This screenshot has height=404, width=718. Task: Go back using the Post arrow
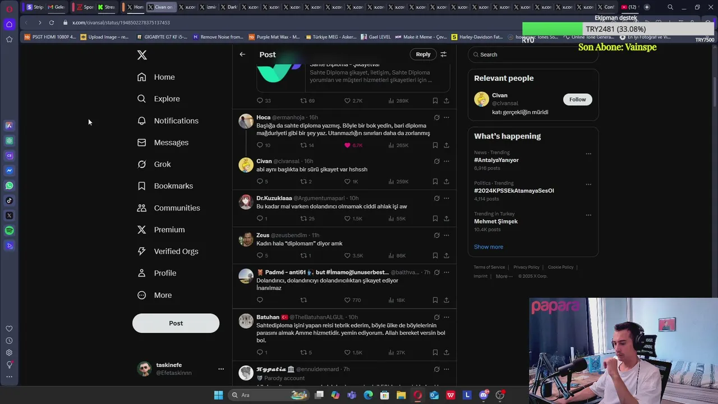(242, 54)
